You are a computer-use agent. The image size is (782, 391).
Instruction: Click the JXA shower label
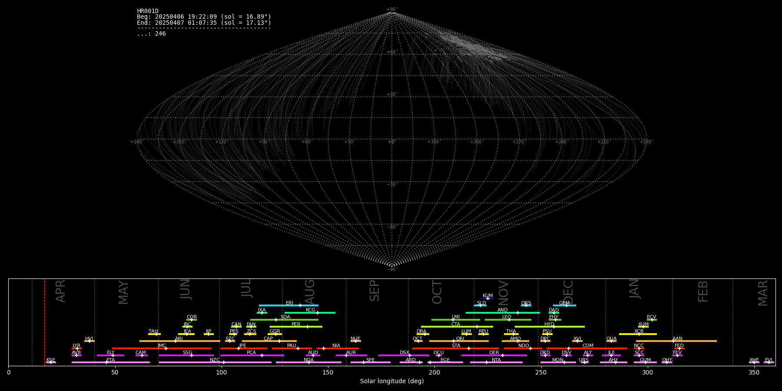[262, 310]
